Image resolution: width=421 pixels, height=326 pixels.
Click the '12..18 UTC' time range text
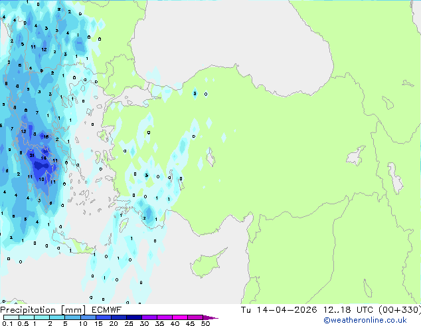pos(348,310)
